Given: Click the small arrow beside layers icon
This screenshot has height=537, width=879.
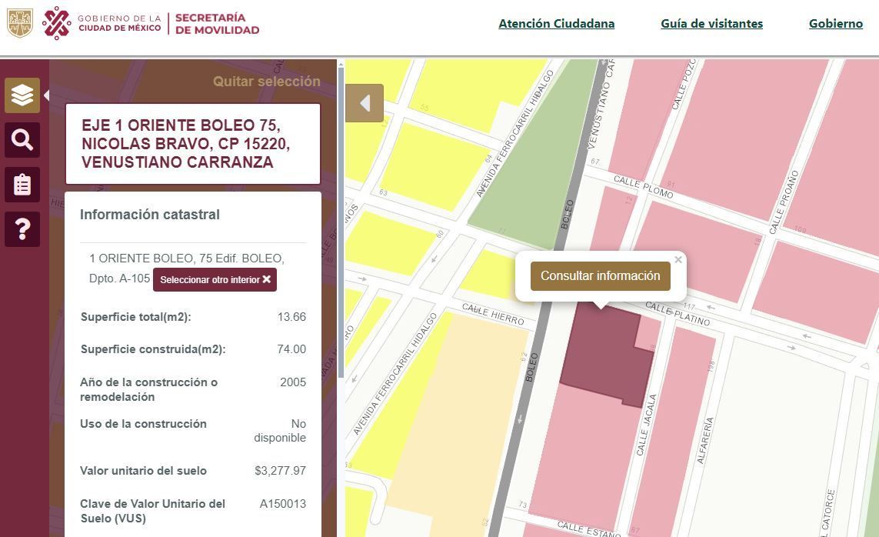Looking at the screenshot, I should click(x=46, y=95).
